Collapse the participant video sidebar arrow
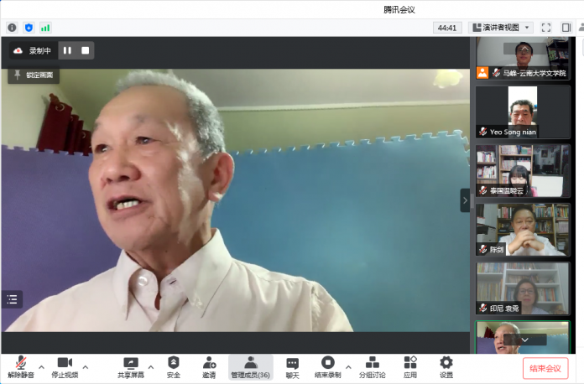584x384 pixels. point(465,200)
